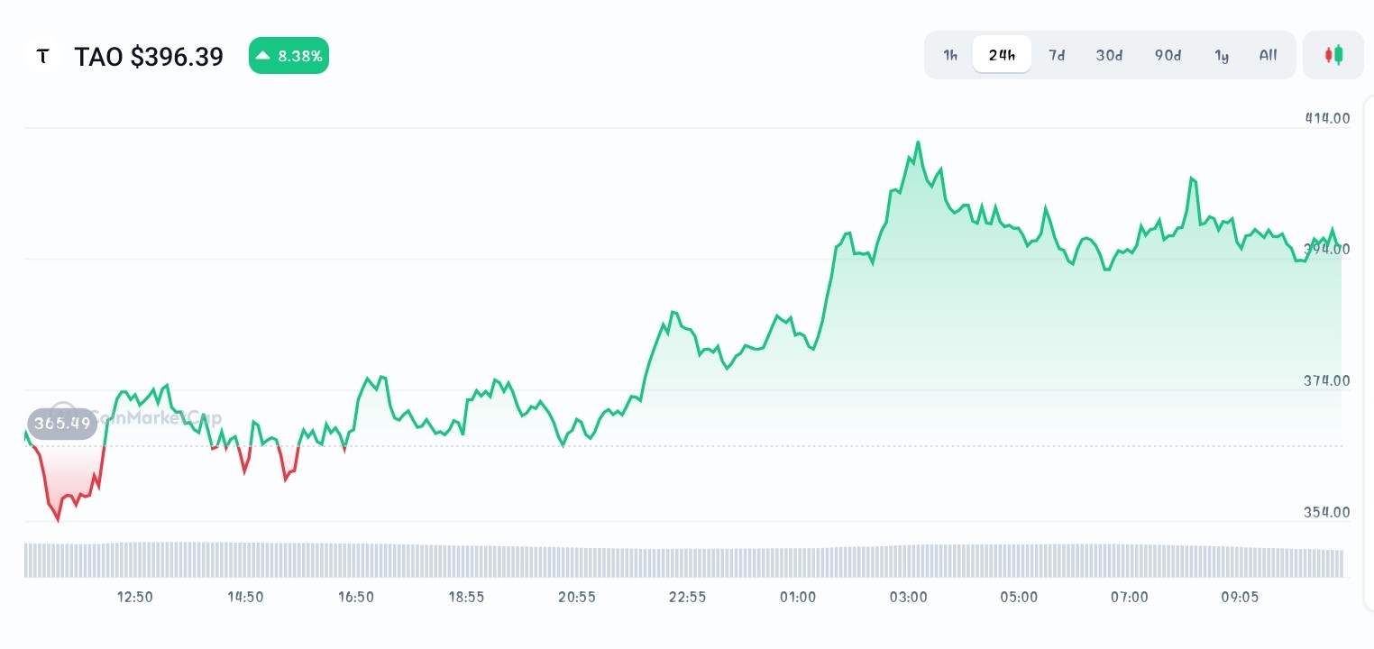The image size is (1374, 649).
Task: Switch chart interval to 7d
Action: pyautogui.click(x=1057, y=55)
